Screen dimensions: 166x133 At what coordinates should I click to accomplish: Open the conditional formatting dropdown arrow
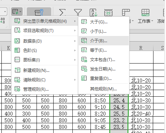click(21, 12)
